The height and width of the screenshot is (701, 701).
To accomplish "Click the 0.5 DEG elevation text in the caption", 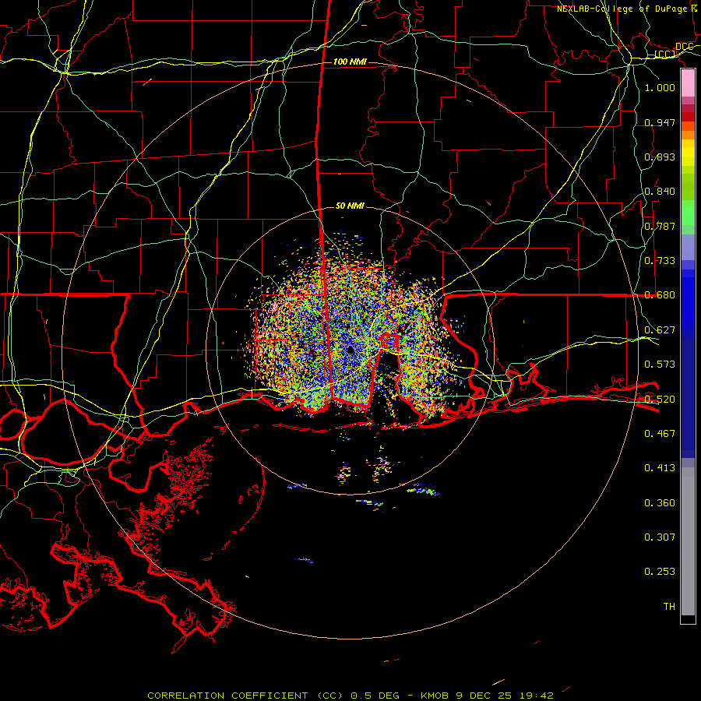I will (x=376, y=696).
